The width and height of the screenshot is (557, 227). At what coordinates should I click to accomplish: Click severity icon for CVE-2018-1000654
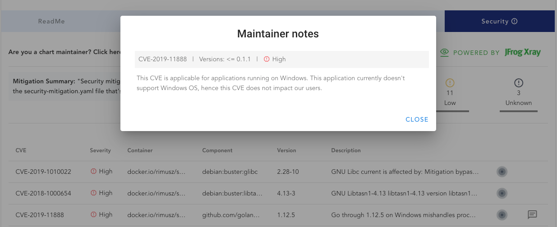[94, 193]
